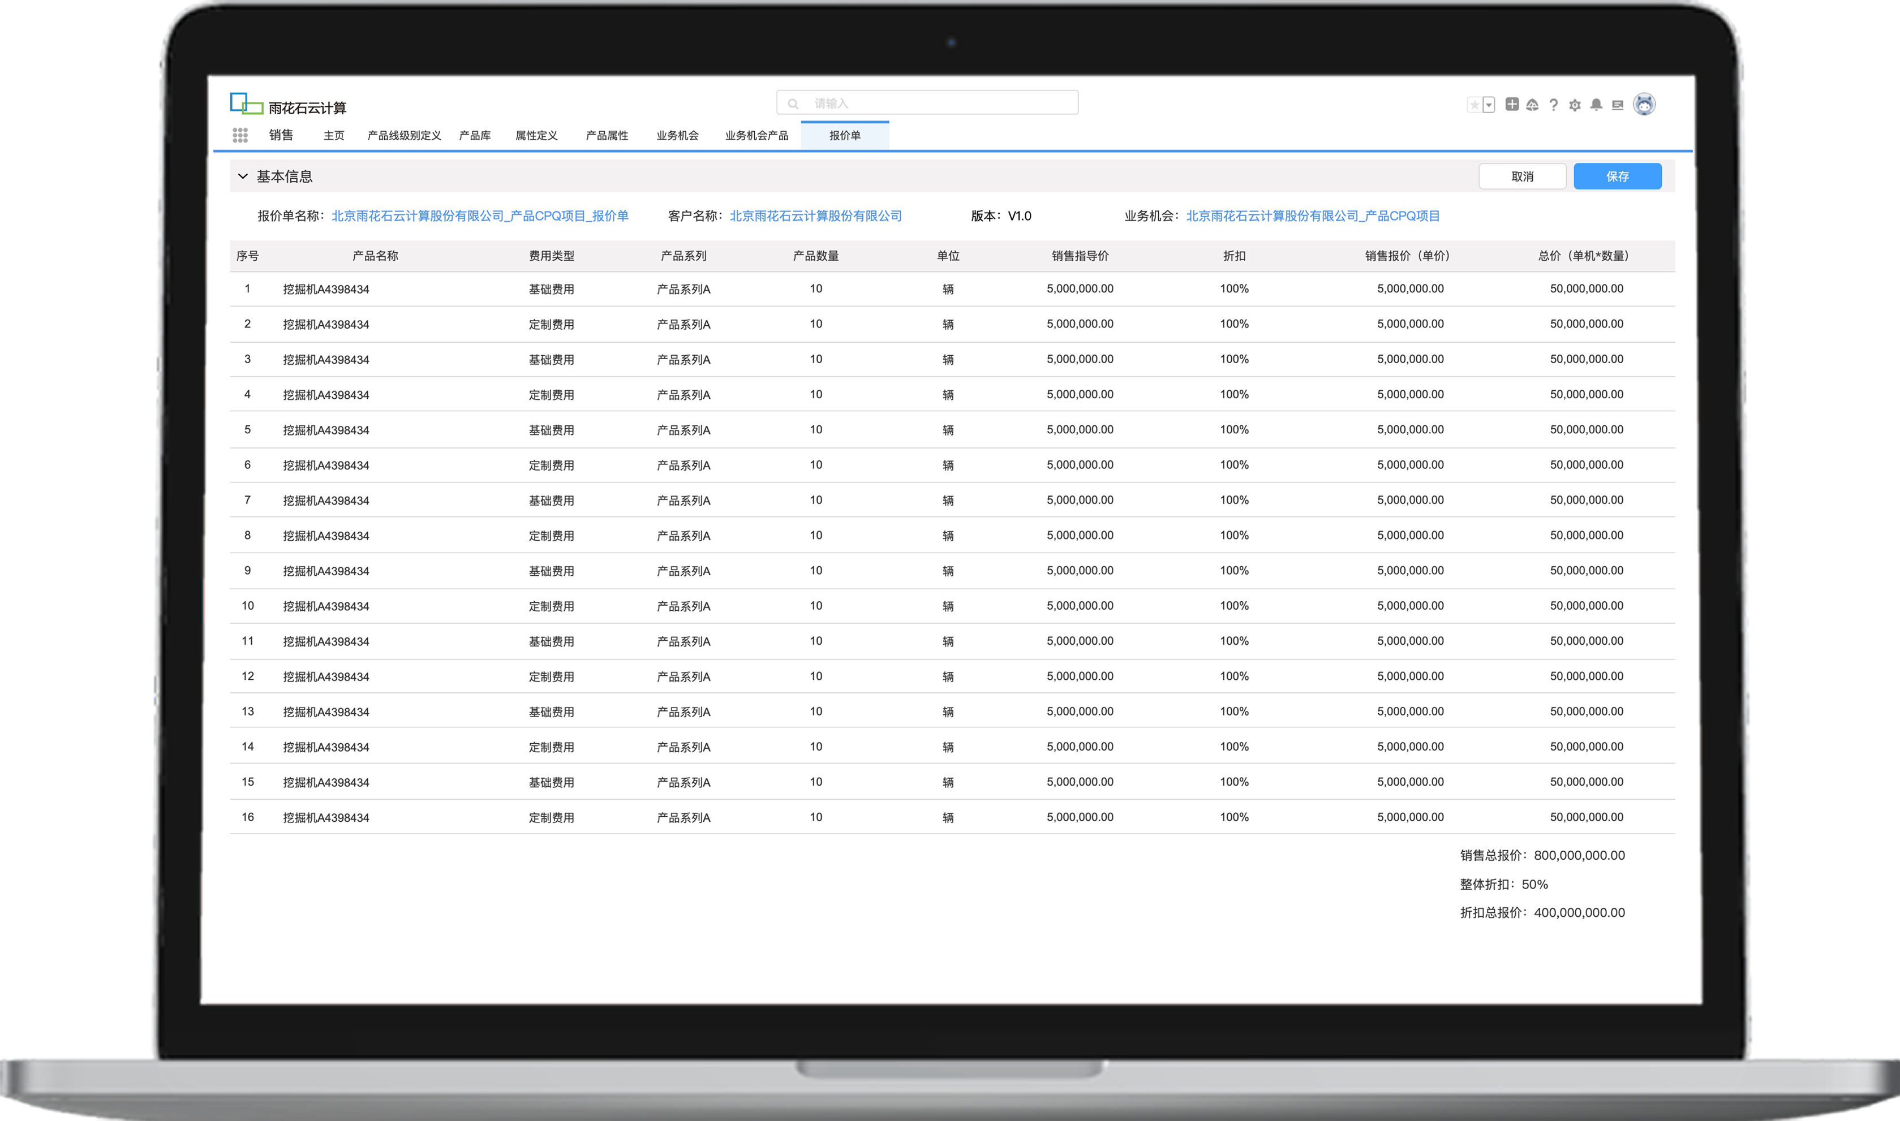Click the 销售指导价 column header
The width and height of the screenshot is (1900, 1121).
(1080, 256)
